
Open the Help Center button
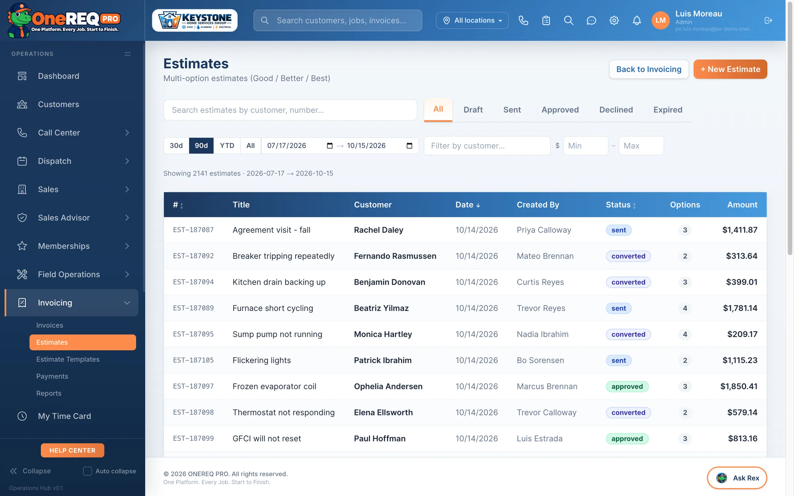(x=72, y=450)
